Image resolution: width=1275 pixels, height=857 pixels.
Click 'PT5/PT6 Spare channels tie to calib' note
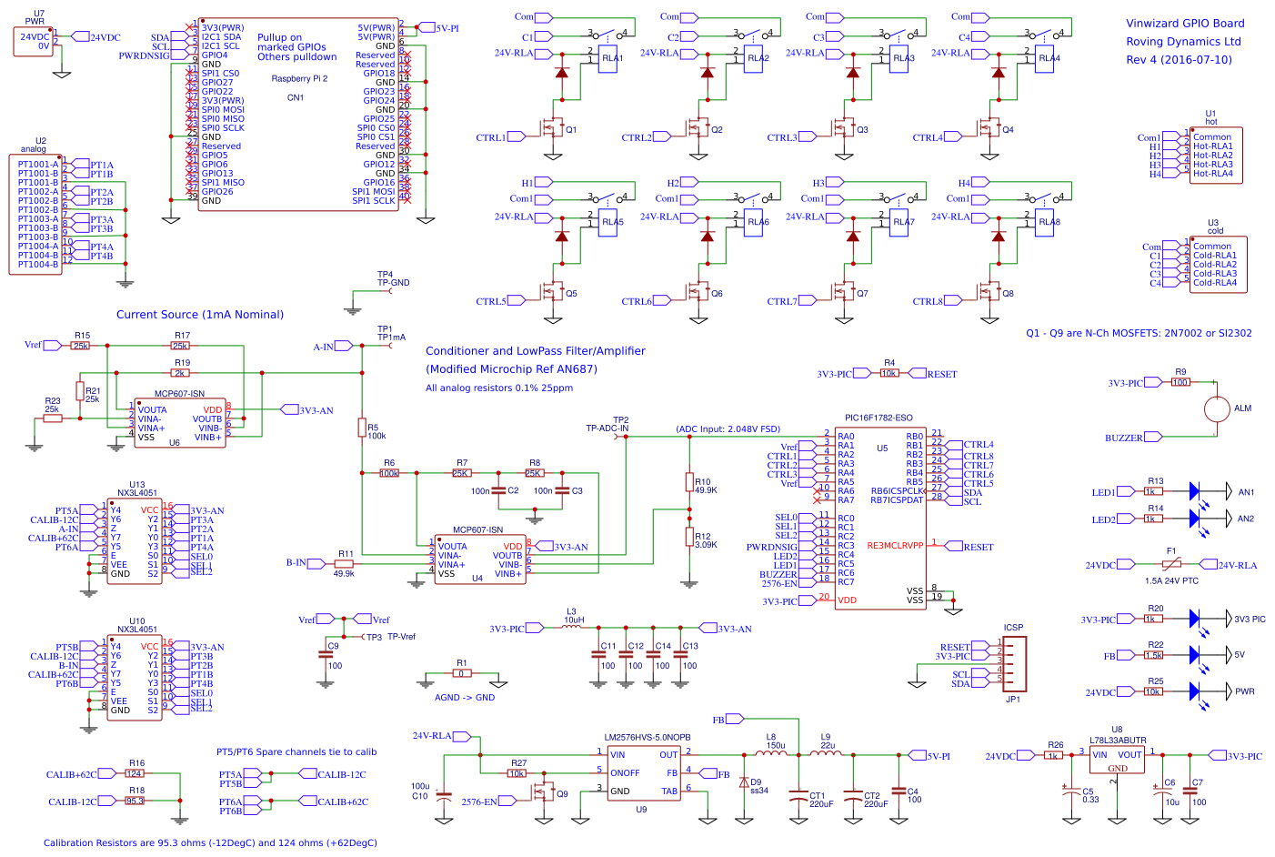(296, 752)
